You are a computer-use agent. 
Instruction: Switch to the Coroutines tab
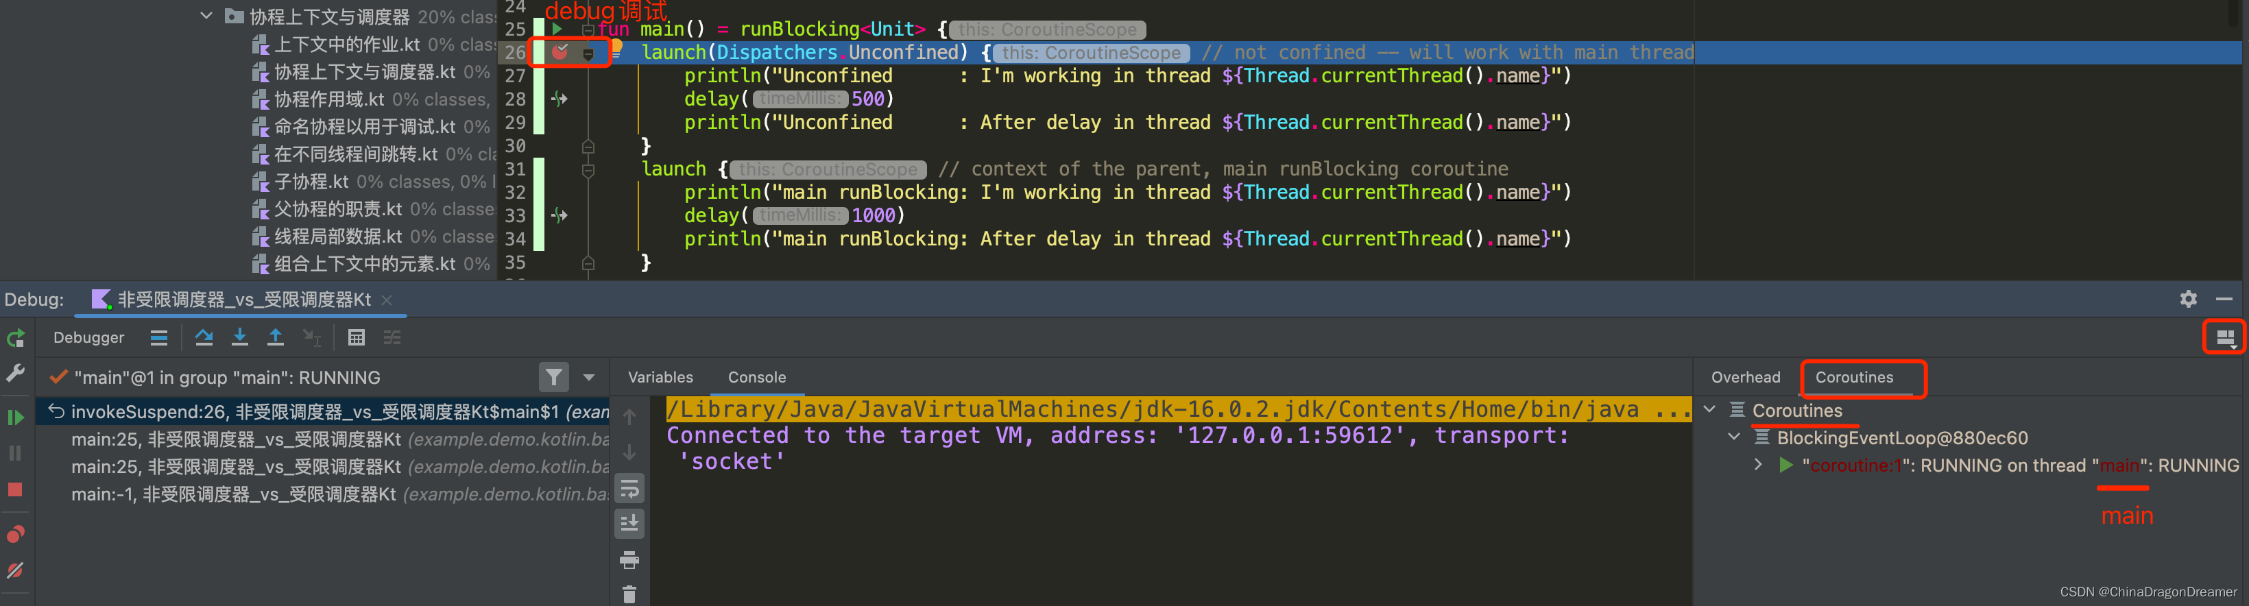click(x=1854, y=377)
